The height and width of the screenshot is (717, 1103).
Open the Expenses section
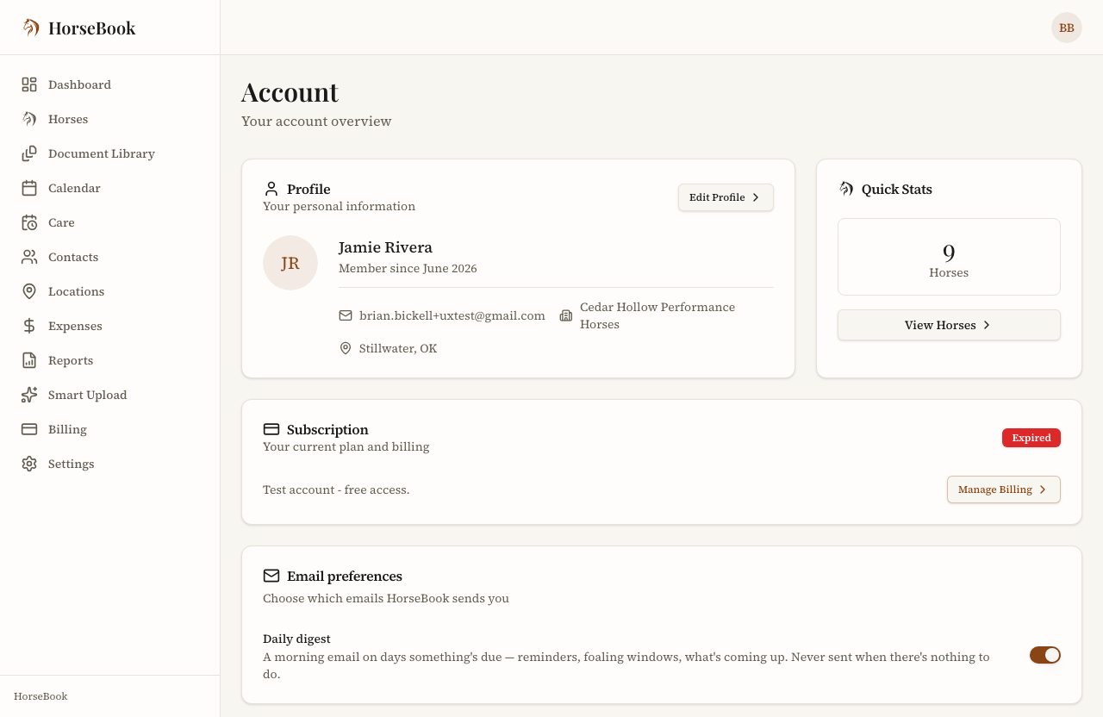[x=110, y=326]
